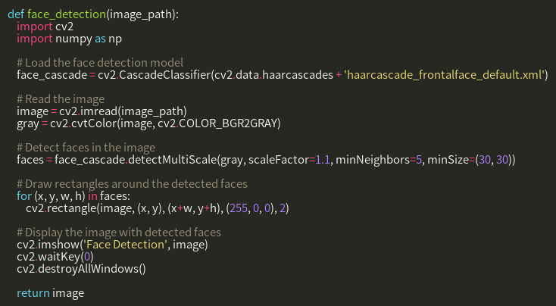Viewport: 556px width, 306px height.
Task: Click the cvtColor function name
Action: 94,123
